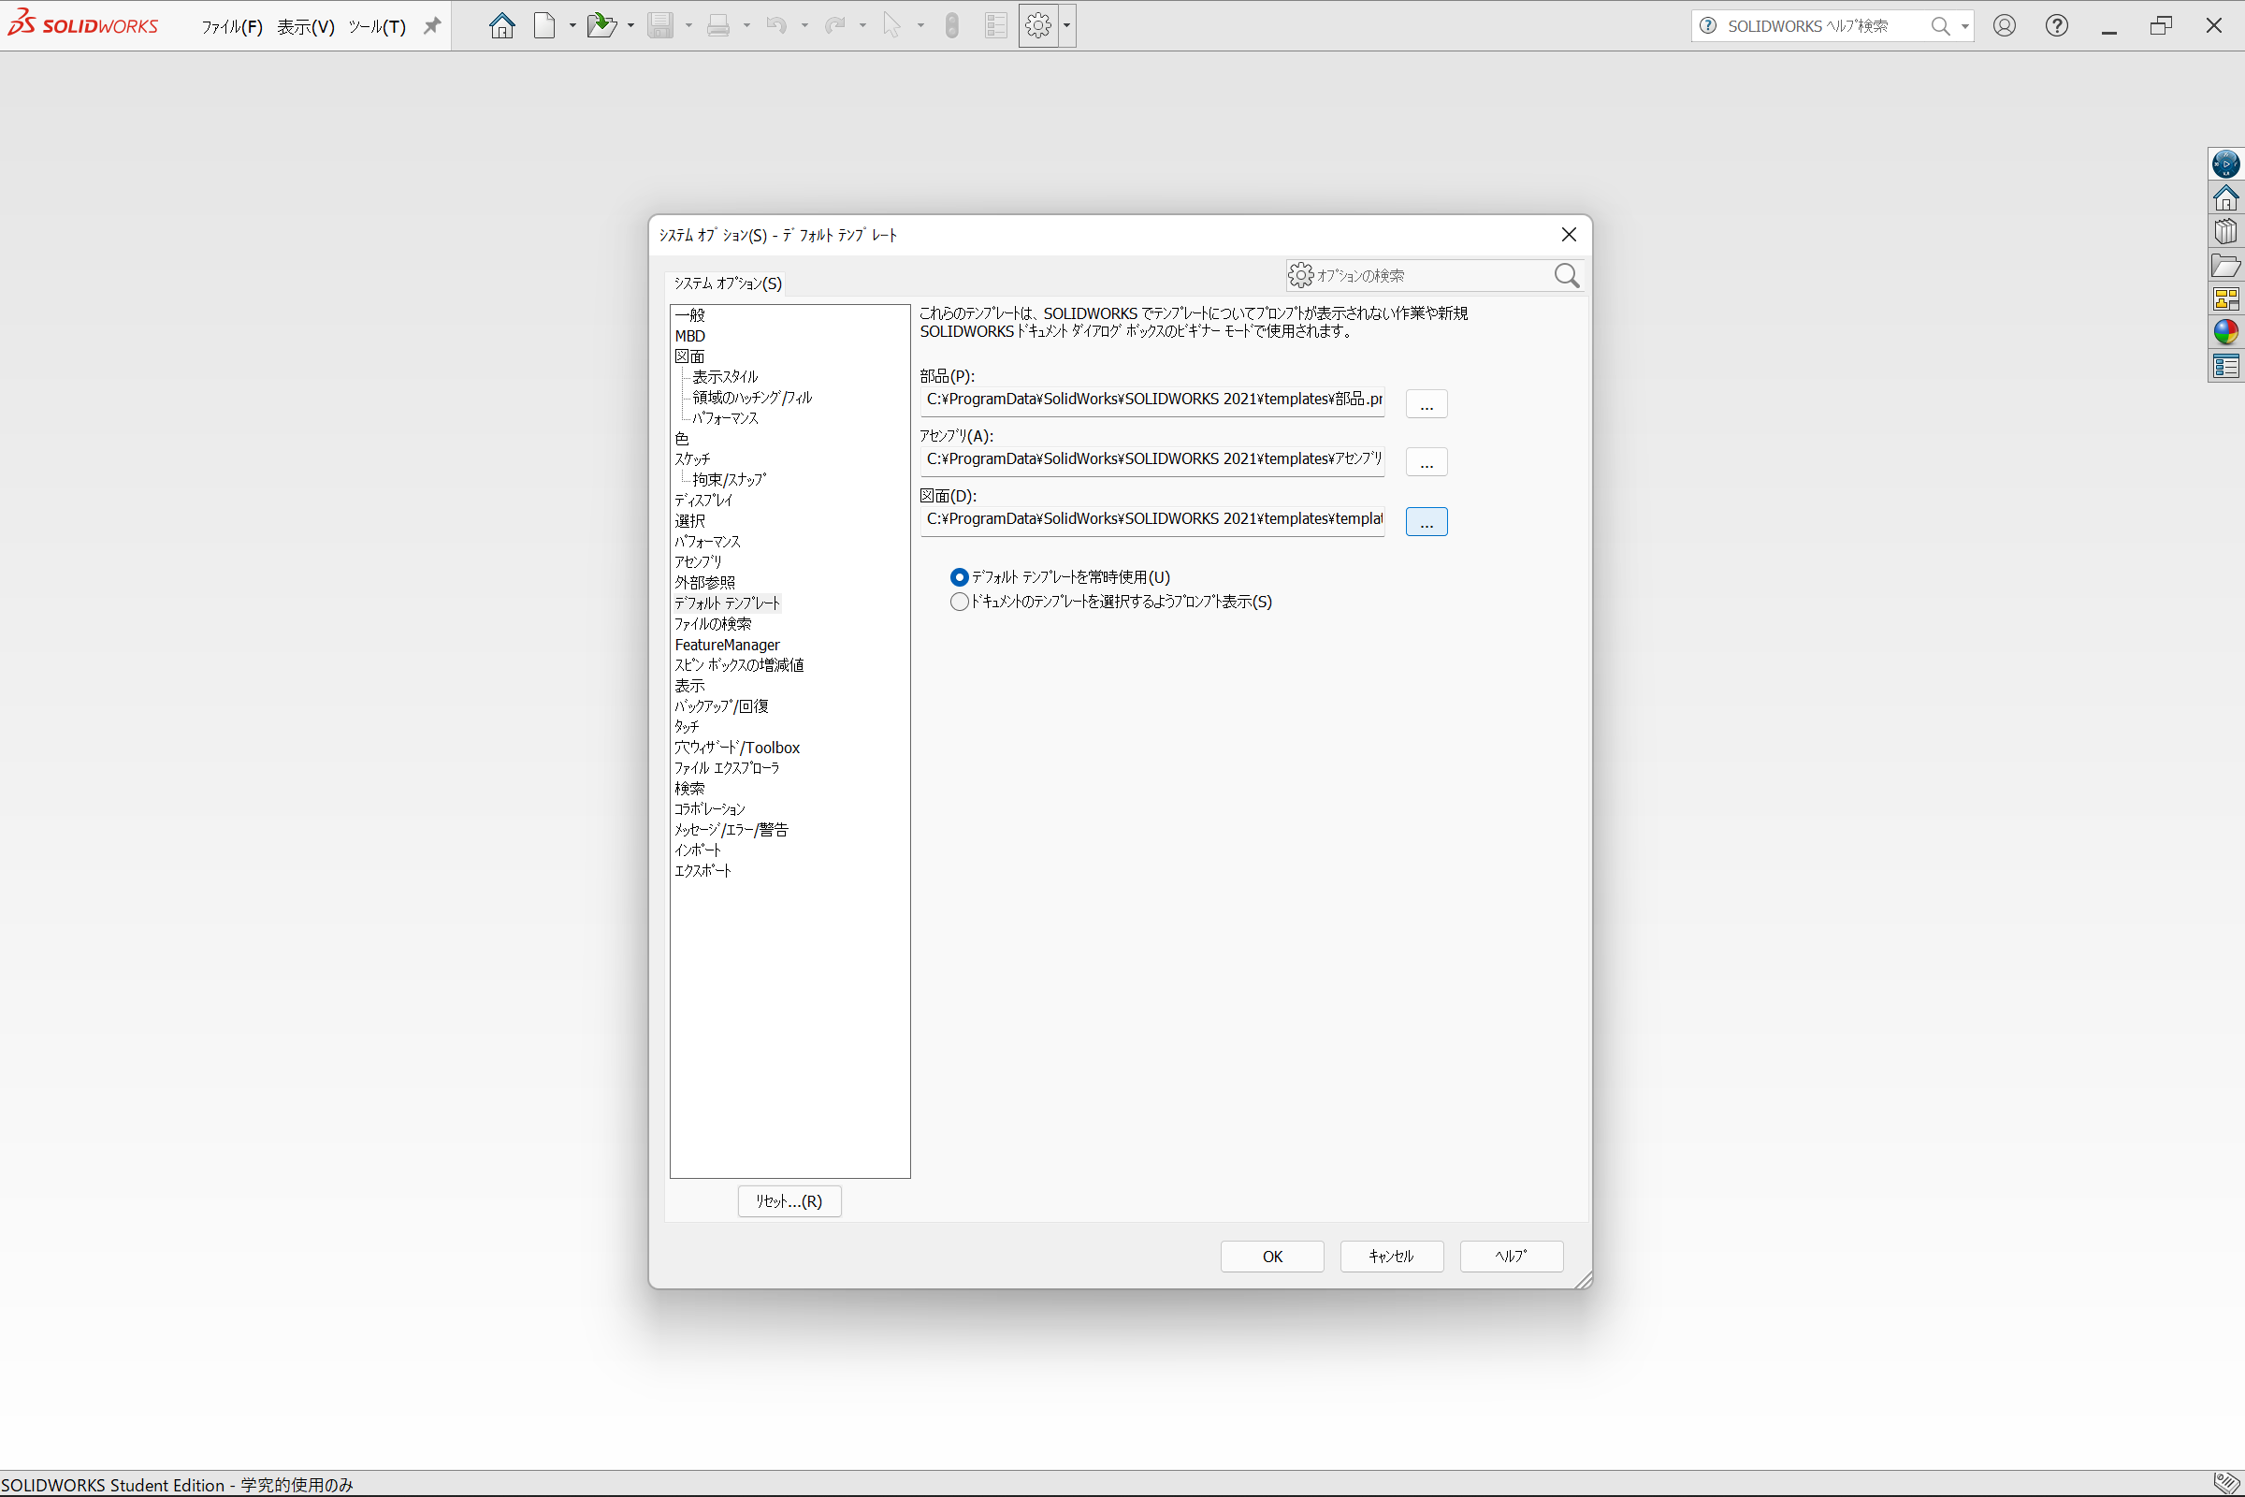Select FeatureManager in options tree

[x=728, y=646]
